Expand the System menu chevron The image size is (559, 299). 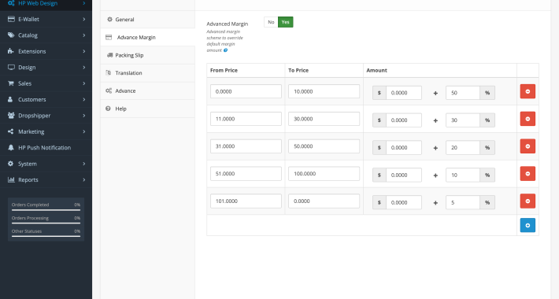pyautogui.click(x=84, y=164)
